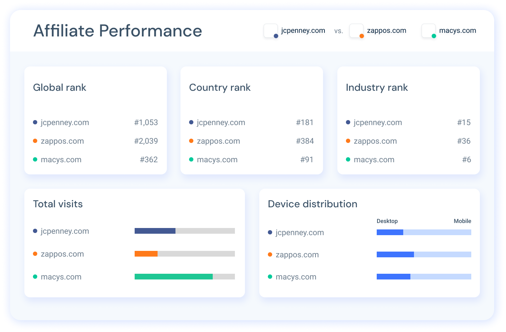506x332 pixels.
Task: Click zappos.com orange total visits bar
Action: click(x=146, y=254)
